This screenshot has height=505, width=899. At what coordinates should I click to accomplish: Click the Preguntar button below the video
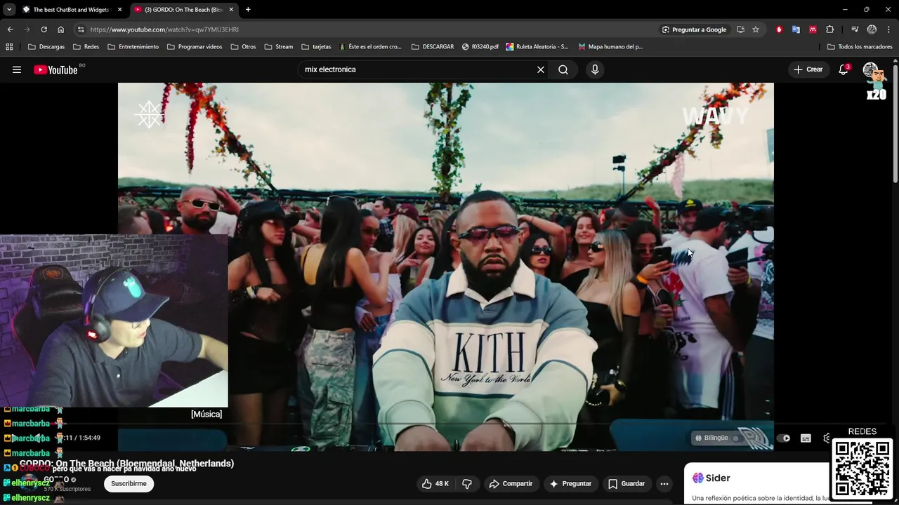pos(570,483)
